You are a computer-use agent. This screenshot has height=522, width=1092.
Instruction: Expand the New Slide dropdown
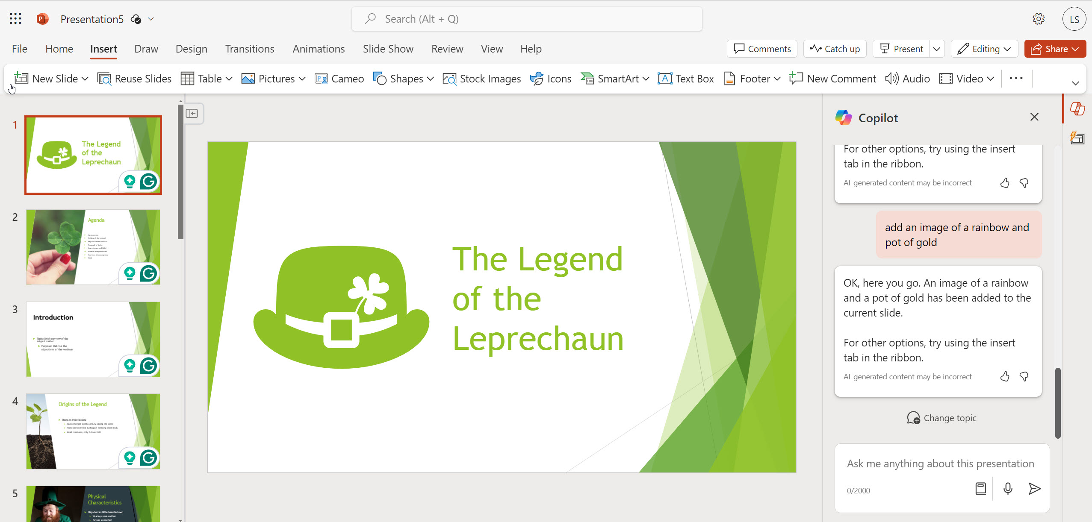coord(85,79)
